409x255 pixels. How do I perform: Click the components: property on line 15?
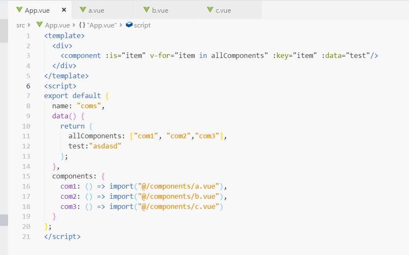(74, 176)
